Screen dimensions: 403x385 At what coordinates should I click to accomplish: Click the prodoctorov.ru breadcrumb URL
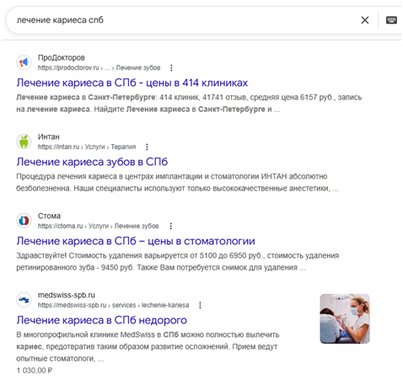click(x=99, y=67)
